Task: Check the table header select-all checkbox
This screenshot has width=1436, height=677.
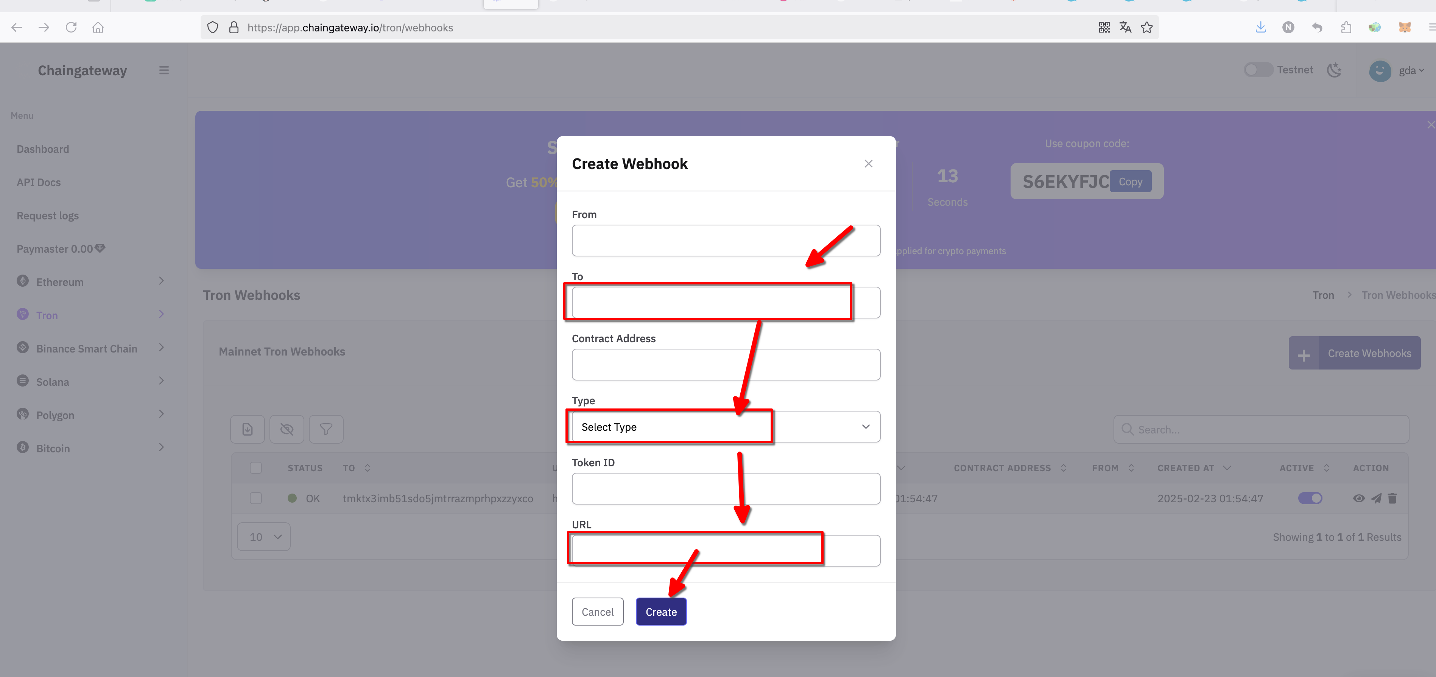Action: pyautogui.click(x=256, y=468)
